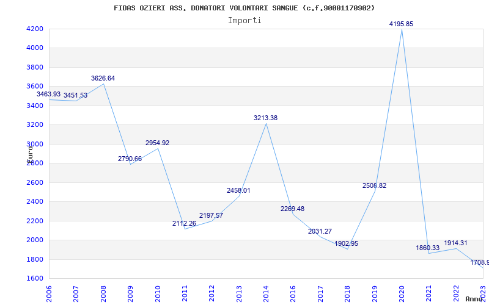489x305 pixels.
Task: Click the 2022 x-axis year label
Action: pos(456,294)
